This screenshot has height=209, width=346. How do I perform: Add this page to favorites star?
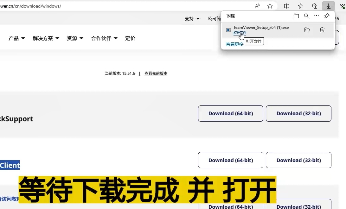(x=270, y=6)
